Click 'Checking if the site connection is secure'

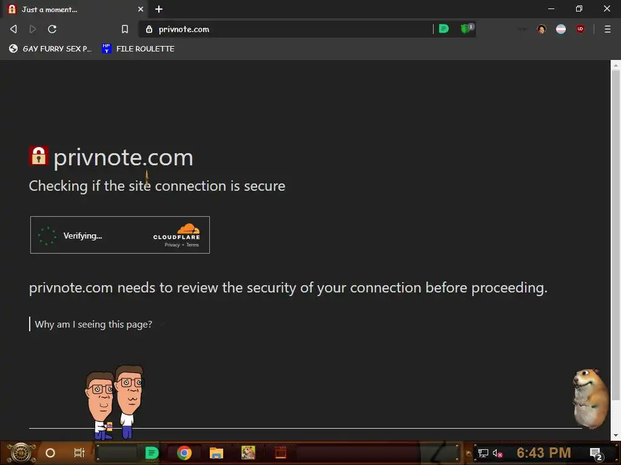pyautogui.click(x=157, y=186)
